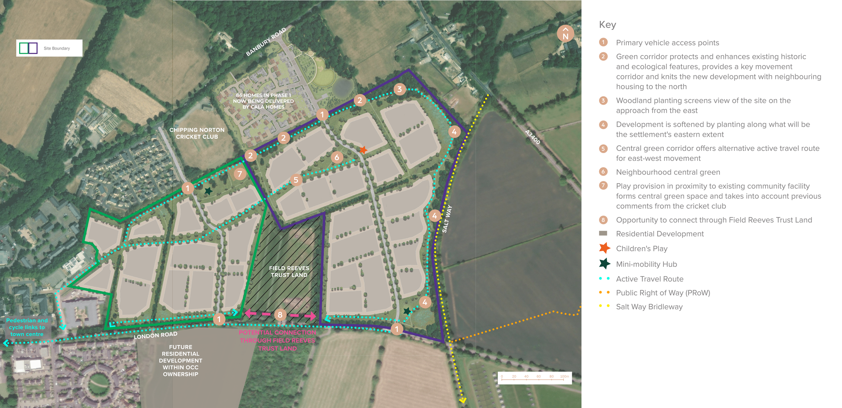
Task: Click the Future Residential Development label
Action: (x=181, y=360)
